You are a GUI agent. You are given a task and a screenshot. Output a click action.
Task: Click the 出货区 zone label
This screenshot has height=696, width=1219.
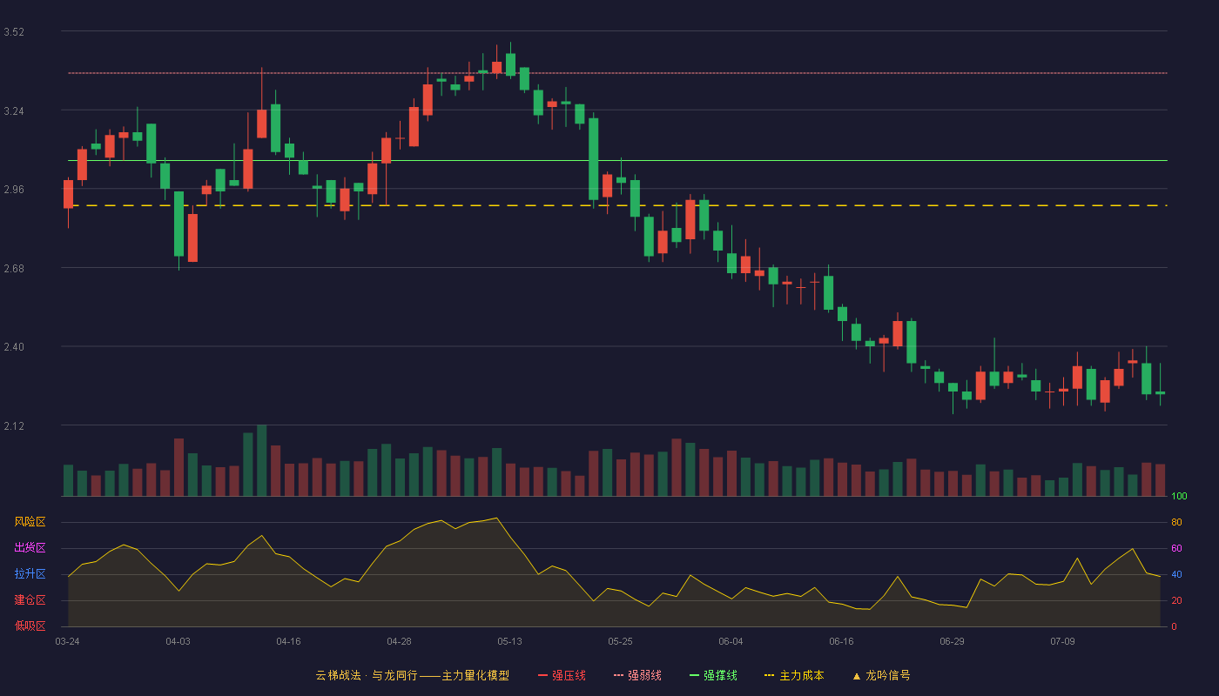click(30, 548)
